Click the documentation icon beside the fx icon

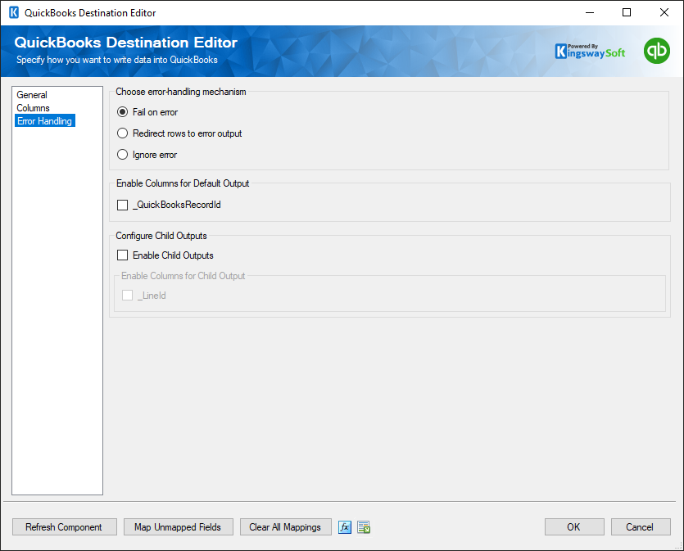point(364,527)
